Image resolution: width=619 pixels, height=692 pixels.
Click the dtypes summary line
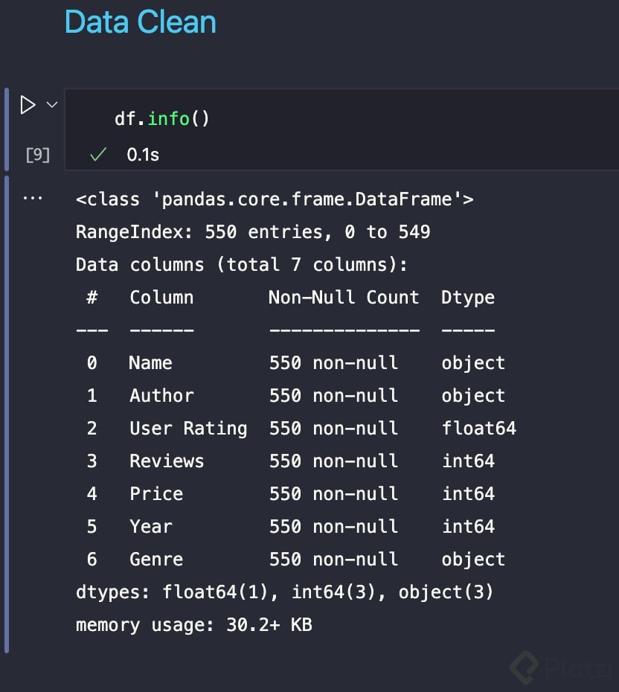click(284, 592)
